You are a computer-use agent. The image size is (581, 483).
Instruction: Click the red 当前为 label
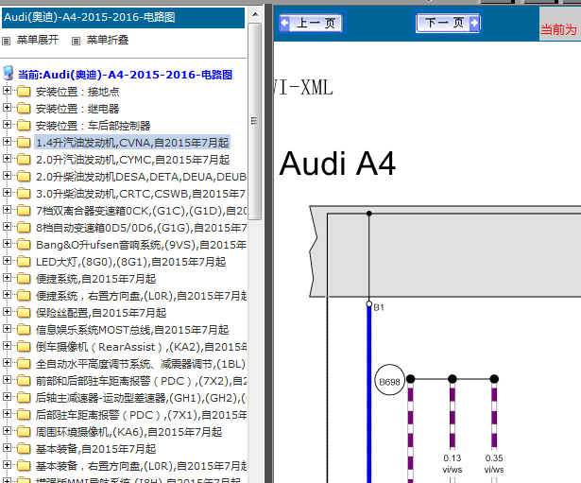(558, 29)
